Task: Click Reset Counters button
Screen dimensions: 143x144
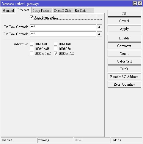Action: (124, 84)
